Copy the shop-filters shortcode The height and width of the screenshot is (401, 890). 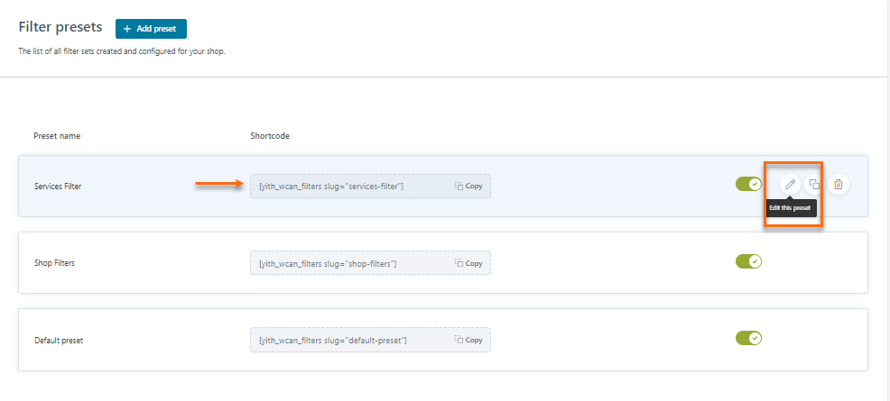click(468, 263)
